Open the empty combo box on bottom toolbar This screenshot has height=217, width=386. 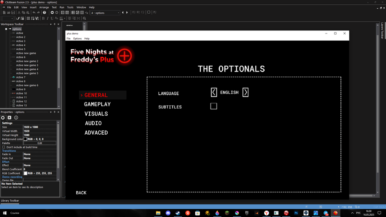tap(8, 18)
